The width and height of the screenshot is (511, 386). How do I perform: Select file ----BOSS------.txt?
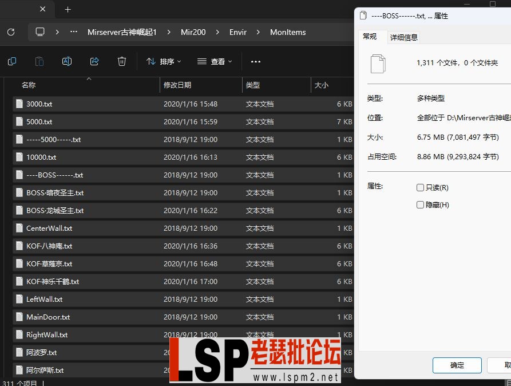pyautogui.click(x=55, y=175)
